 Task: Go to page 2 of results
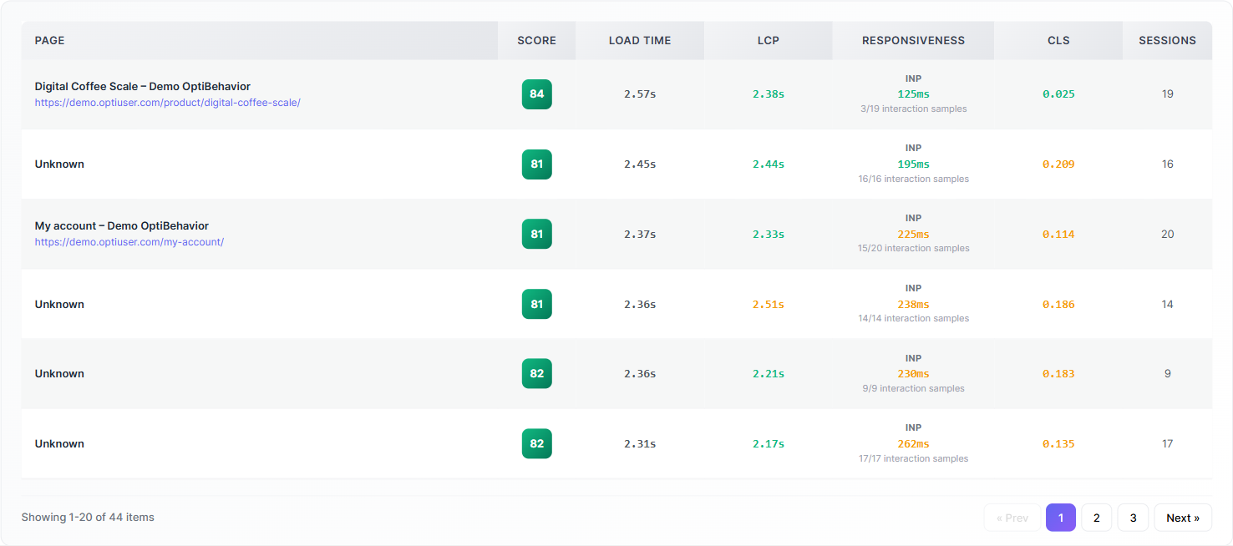pyautogui.click(x=1097, y=518)
